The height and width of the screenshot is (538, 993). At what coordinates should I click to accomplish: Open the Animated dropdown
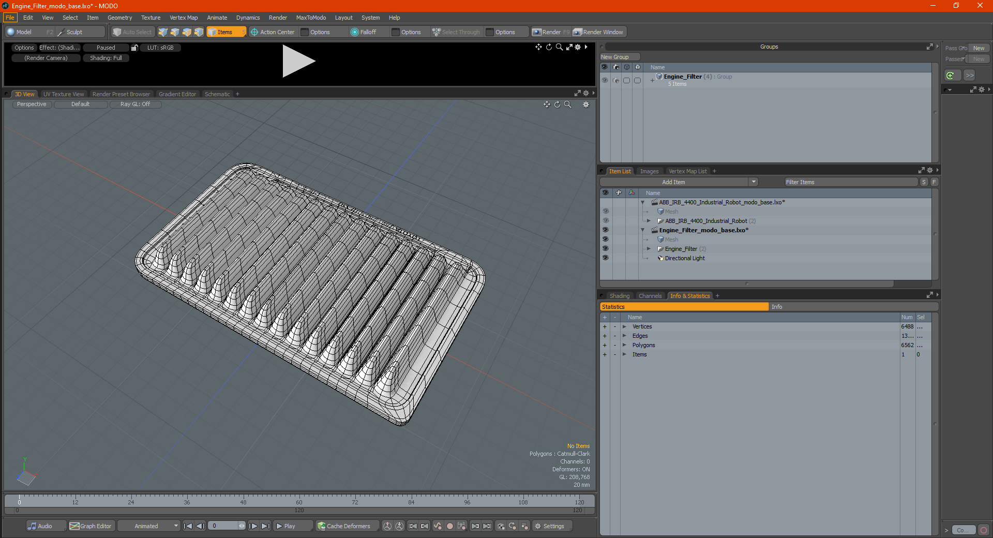(149, 526)
